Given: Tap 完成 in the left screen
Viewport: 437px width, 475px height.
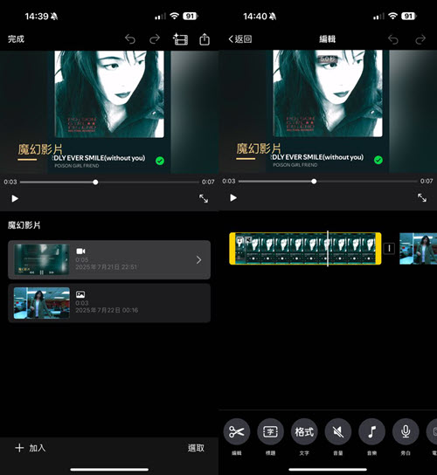Looking at the screenshot, I should coord(16,39).
